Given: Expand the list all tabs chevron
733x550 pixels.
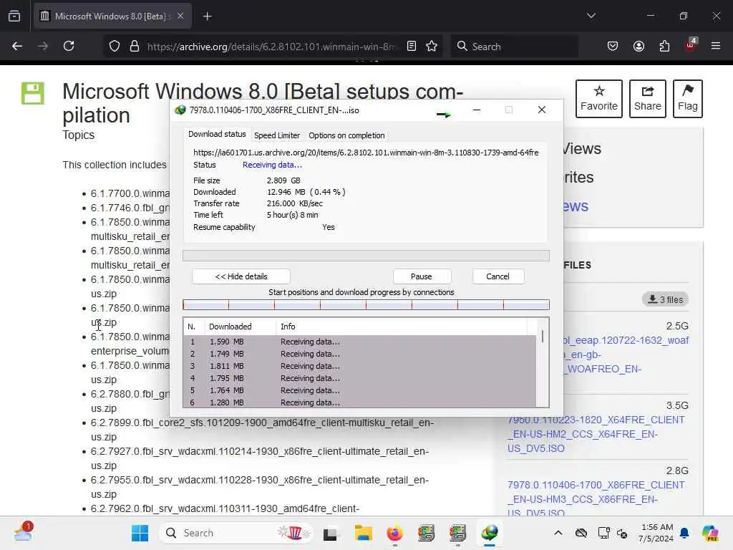Looking at the screenshot, I should point(591,16).
